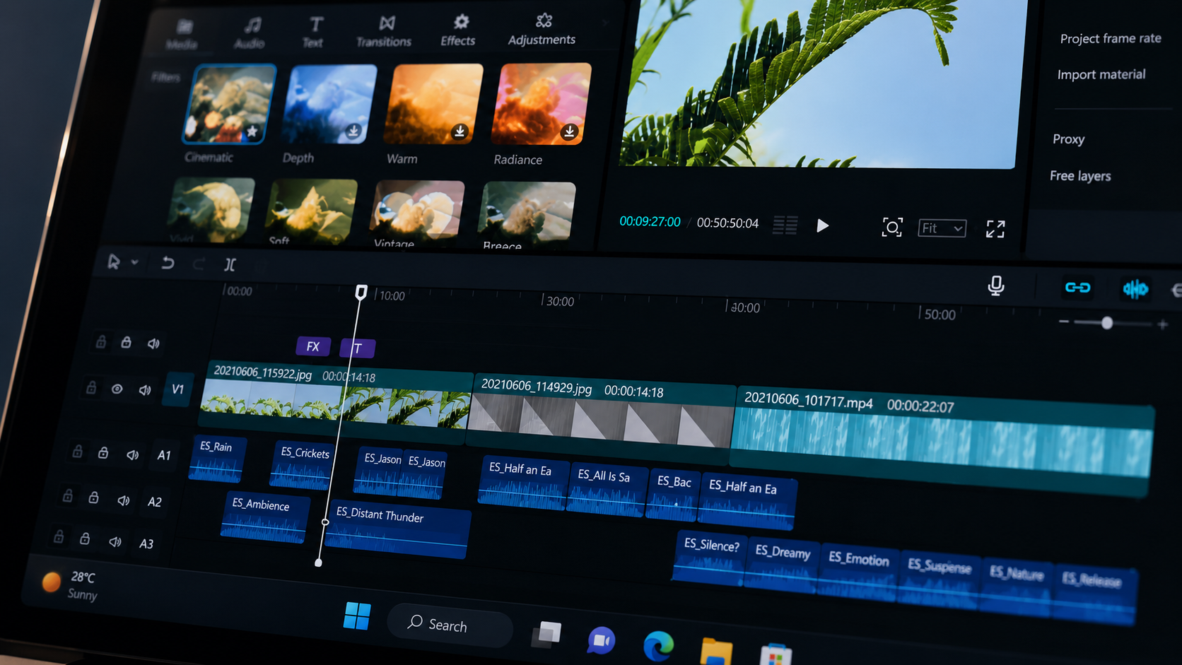Expand the selection tool dropdown arrow

[x=134, y=262]
